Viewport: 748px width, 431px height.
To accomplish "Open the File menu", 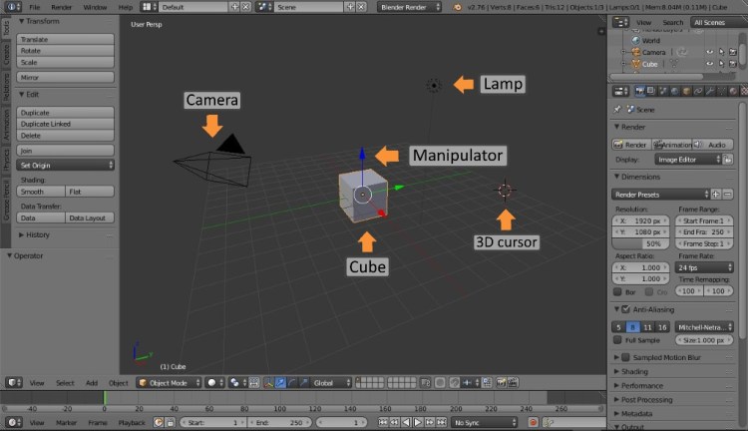I will coord(34,7).
